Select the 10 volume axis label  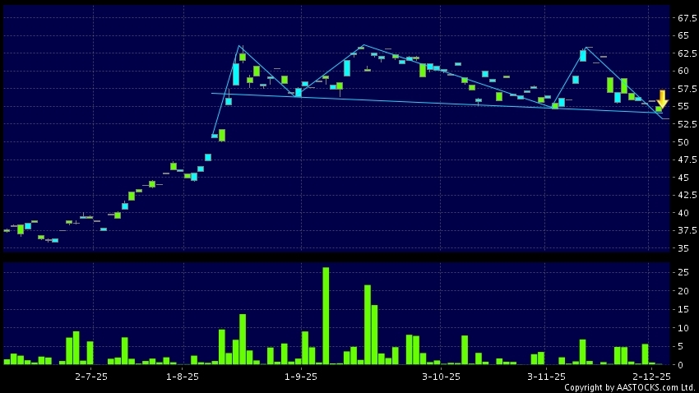[x=684, y=327]
